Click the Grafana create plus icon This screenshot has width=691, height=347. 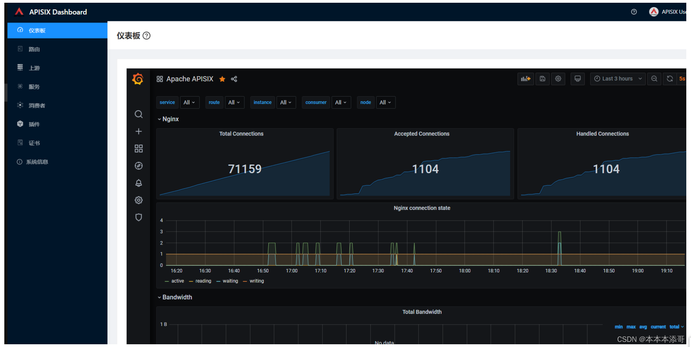tap(139, 131)
